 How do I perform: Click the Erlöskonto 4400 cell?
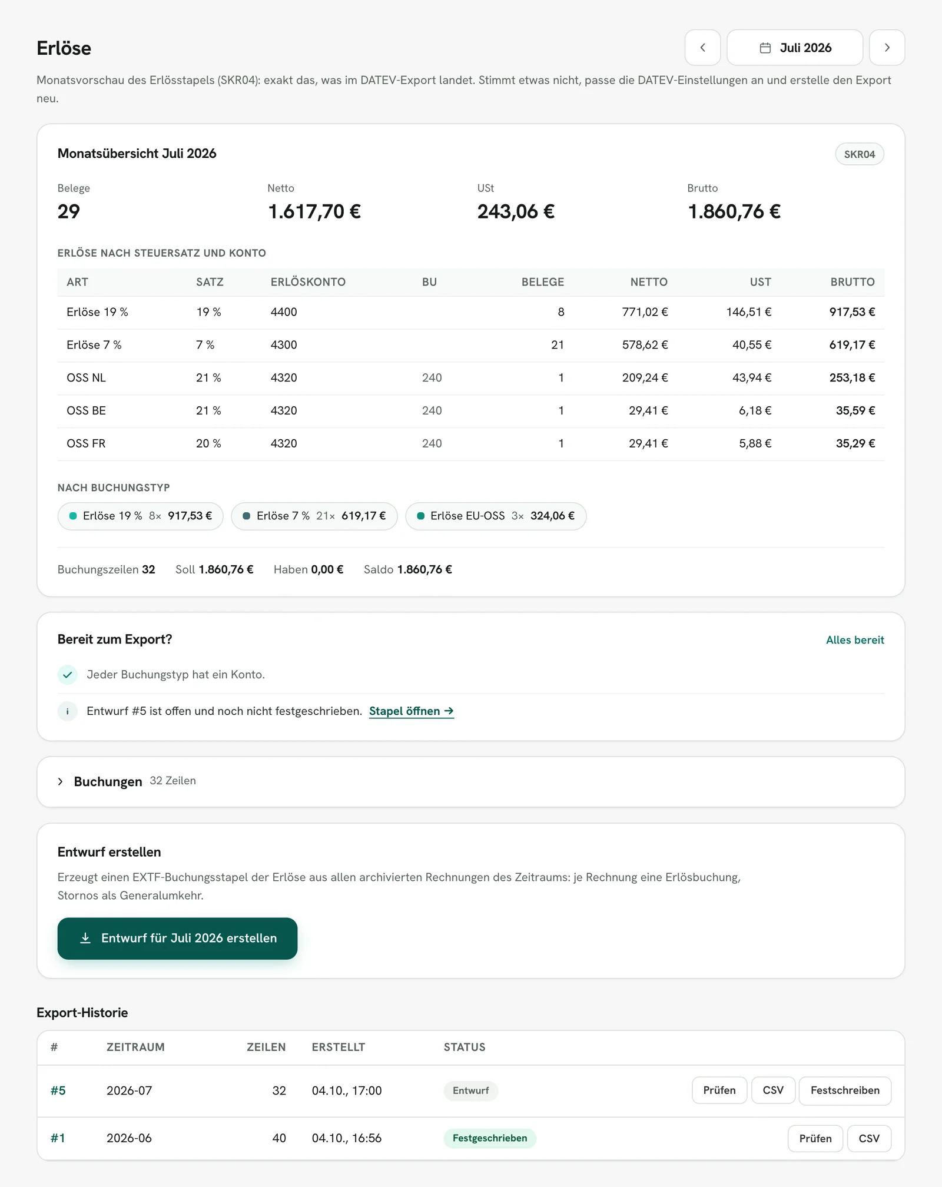coord(284,312)
